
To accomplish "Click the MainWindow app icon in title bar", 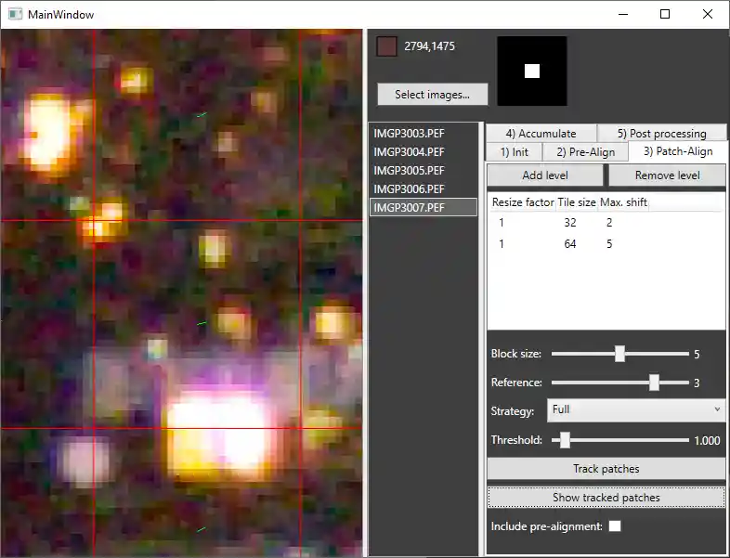I will (x=16, y=14).
